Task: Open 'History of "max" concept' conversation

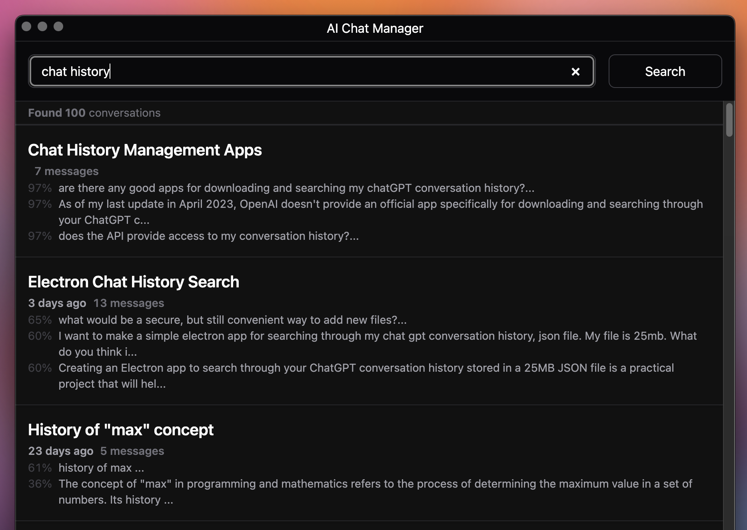Action: pyautogui.click(x=121, y=430)
